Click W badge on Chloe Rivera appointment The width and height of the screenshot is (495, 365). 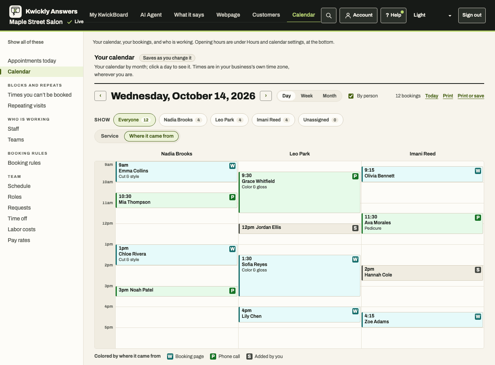[232, 249]
